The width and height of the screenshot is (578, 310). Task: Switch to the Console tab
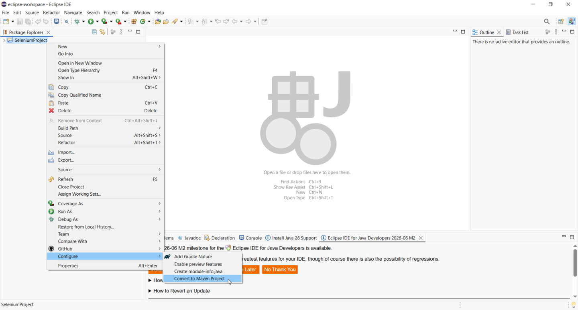[x=250, y=238]
